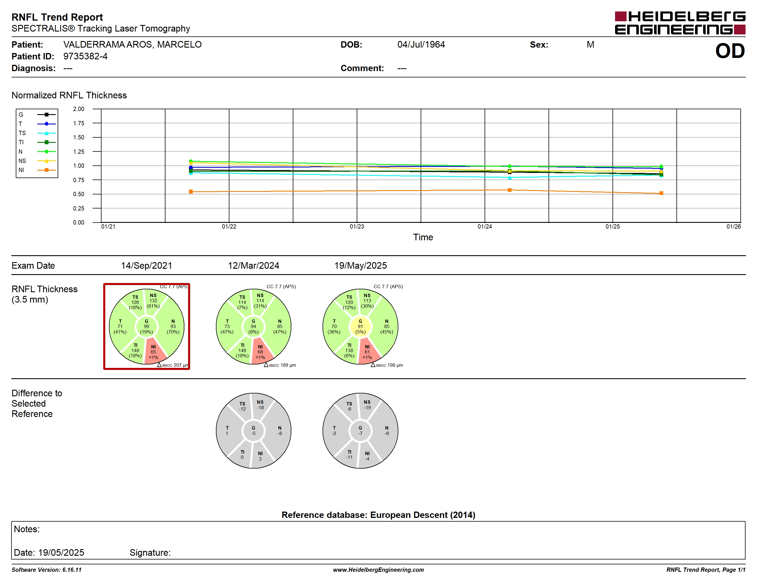Click exam date 19/May/2025 heading
This screenshot has height=585, width=757.
pos(360,266)
